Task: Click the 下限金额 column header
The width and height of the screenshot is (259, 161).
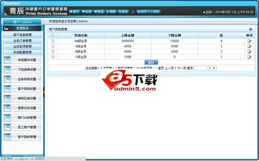Action: click(x=175, y=35)
